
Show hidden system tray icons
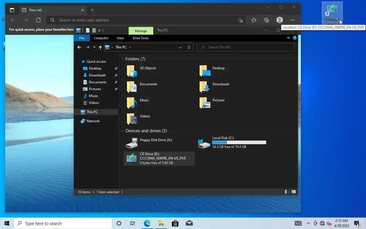[309, 223]
